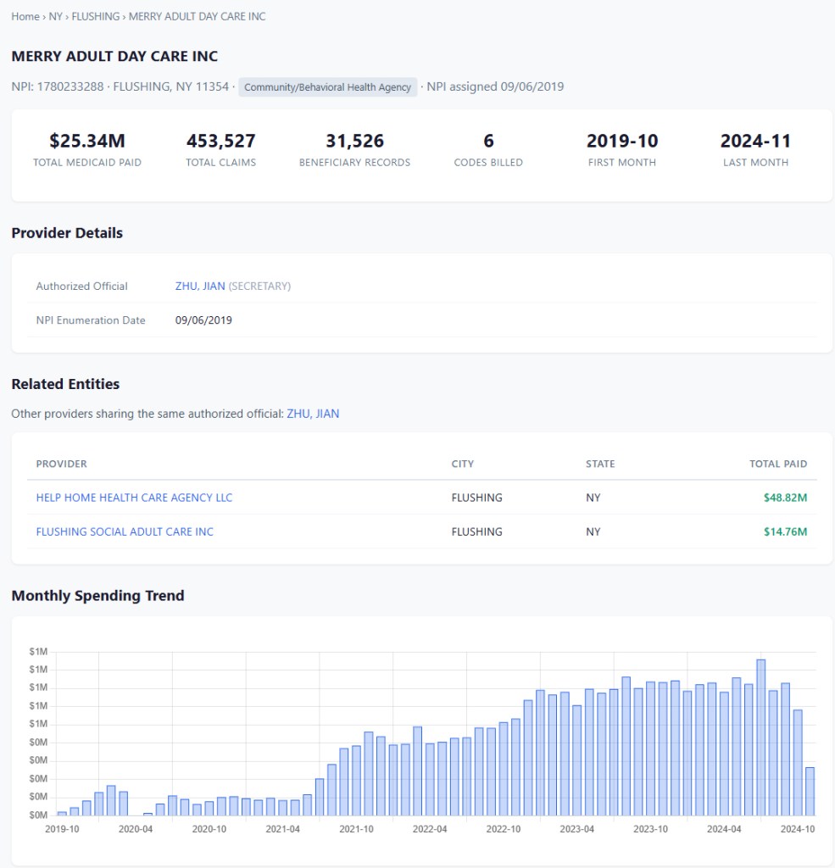The height and width of the screenshot is (868, 835).
Task: Click the NPI Enumeration Date value 09/06/2019
Action: pyautogui.click(x=203, y=320)
